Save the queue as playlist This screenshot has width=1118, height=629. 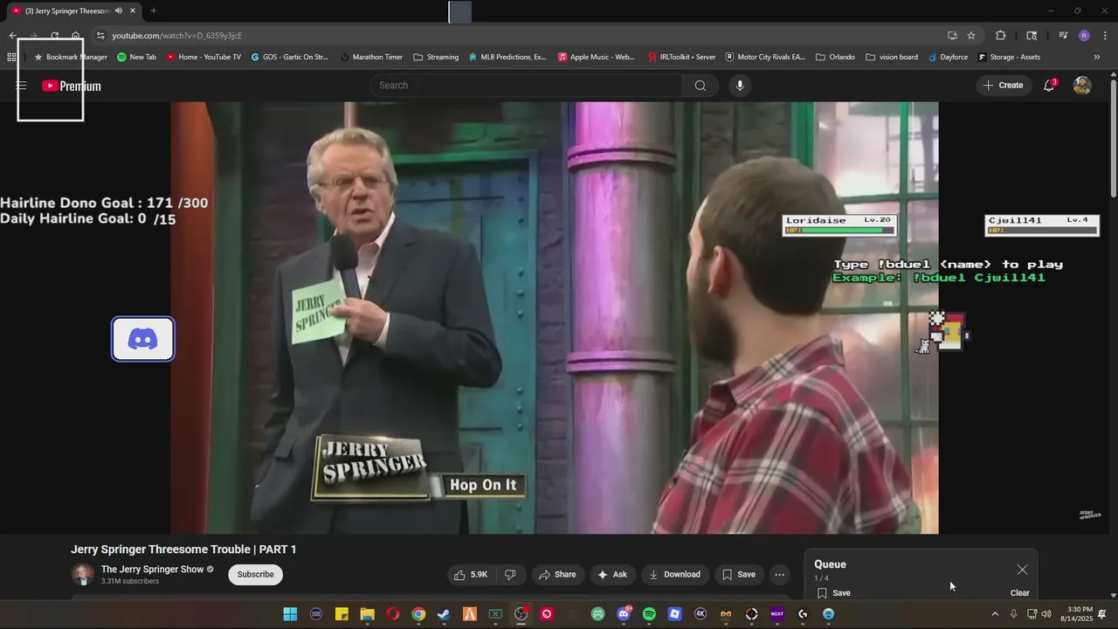tap(834, 593)
